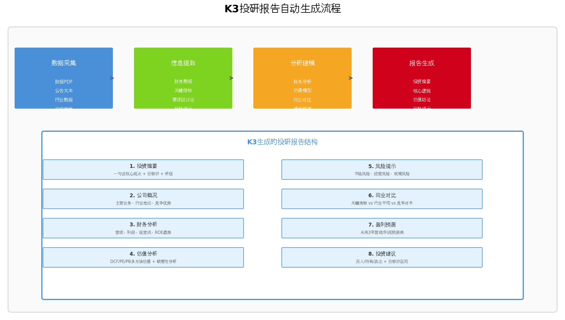This screenshot has width=565, height=320.
Task: Select subtitle 市场风险、经营风险、政策风险
Action: click(382, 174)
